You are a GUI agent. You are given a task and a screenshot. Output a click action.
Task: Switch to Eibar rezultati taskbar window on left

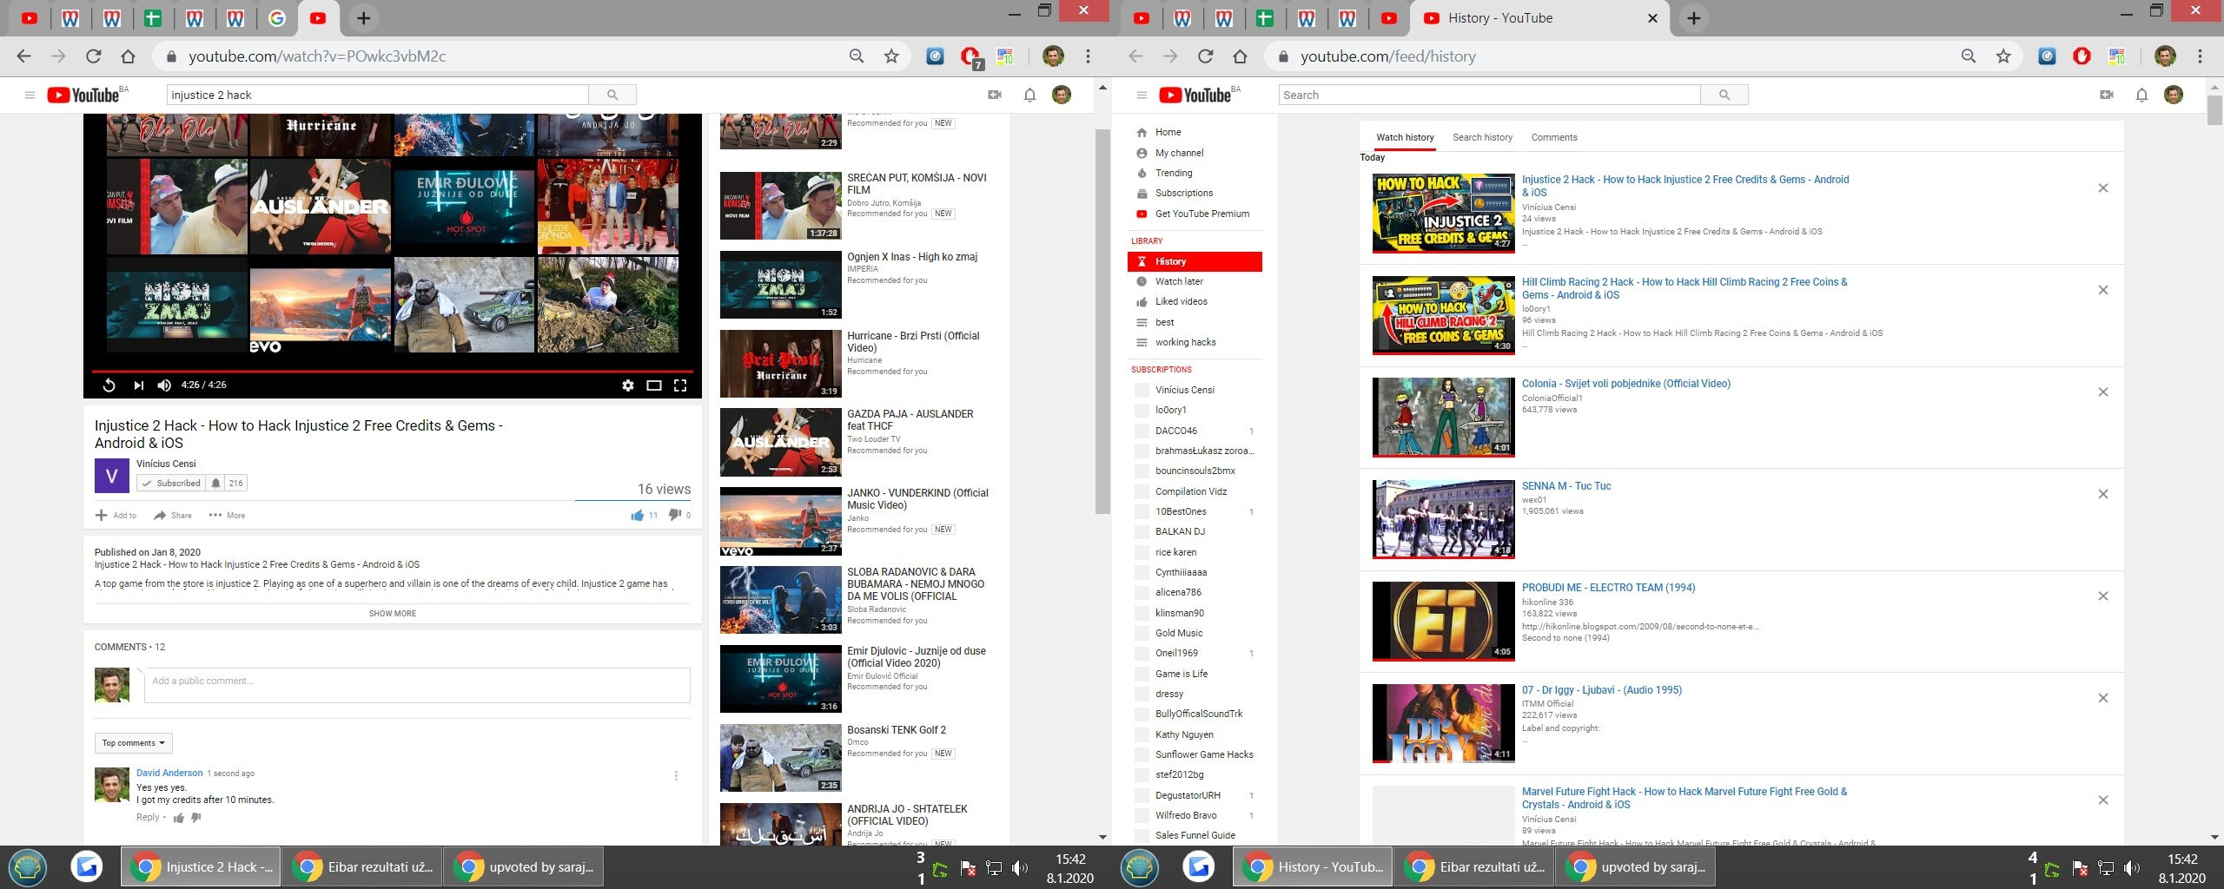click(364, 866)
